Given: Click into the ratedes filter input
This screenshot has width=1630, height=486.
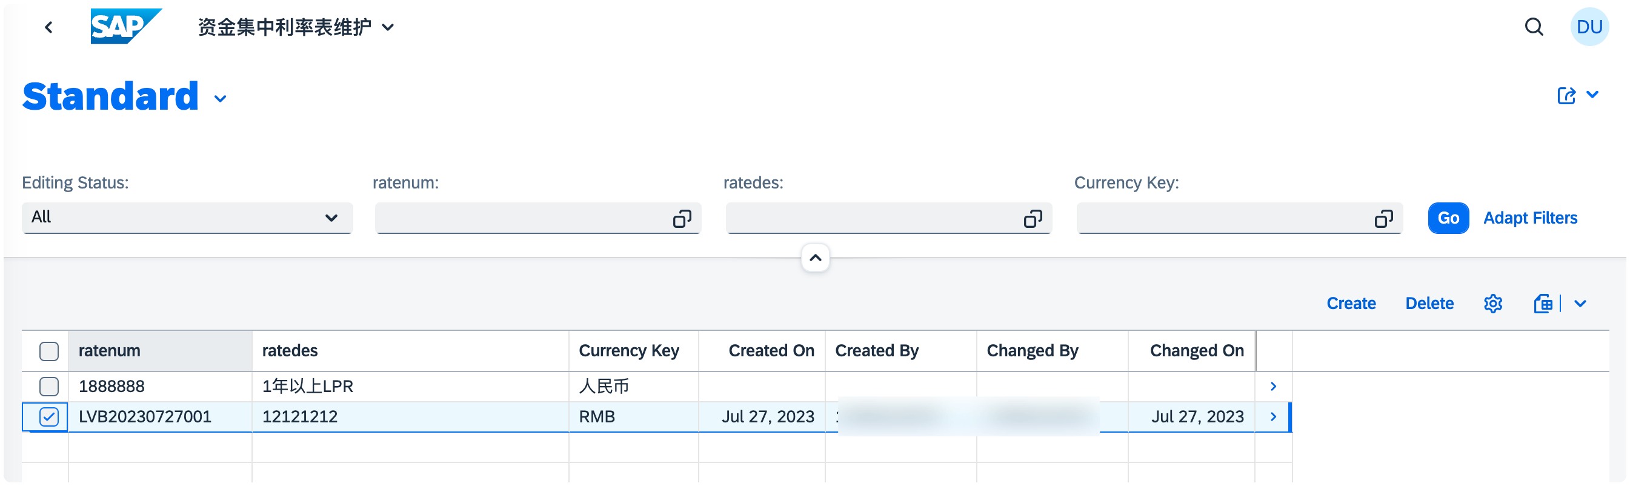Looking at the screenshot, I should (871, 219).
